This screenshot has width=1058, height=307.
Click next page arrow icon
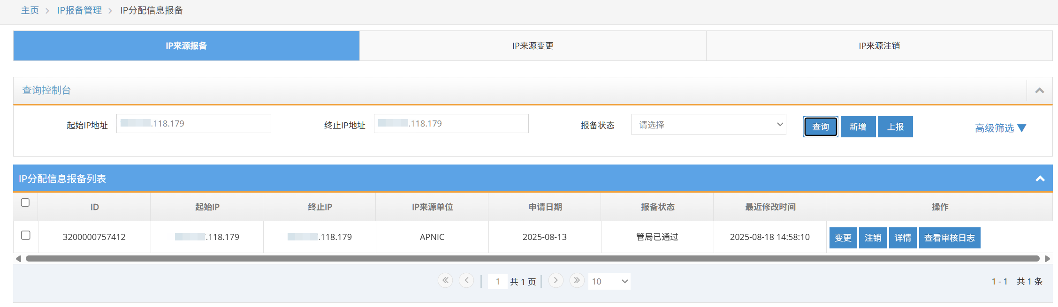pyautogui.click(x=556, y=281)
